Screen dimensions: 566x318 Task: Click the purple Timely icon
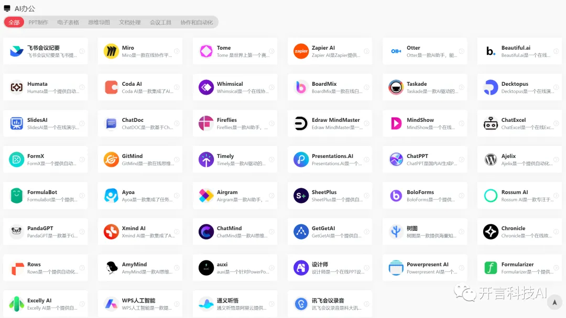(x=206, y=160)
